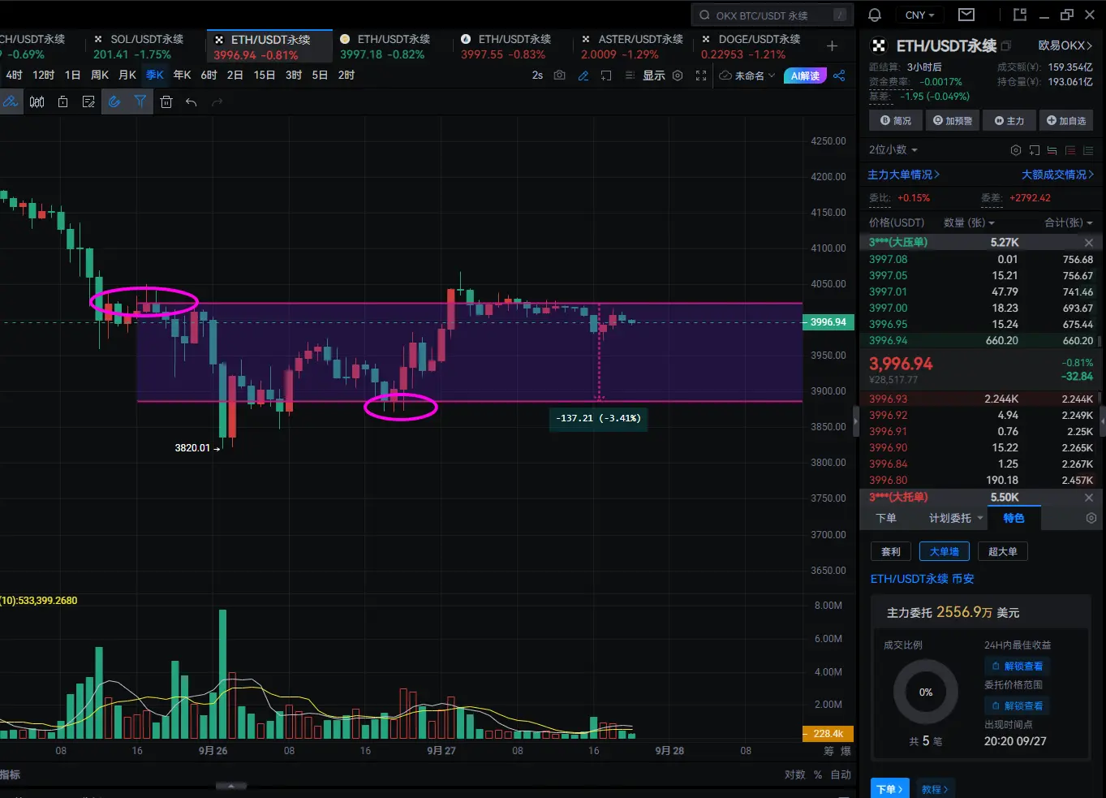Toggle the line drawing tool button
The image size is (1106, 798).
(11, 101)
